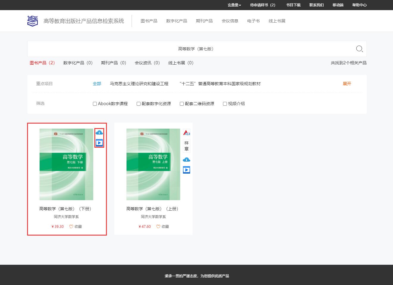Enable the Abook数字课程 checkbox
Screen dimensions: 393x285
(94, 104)
